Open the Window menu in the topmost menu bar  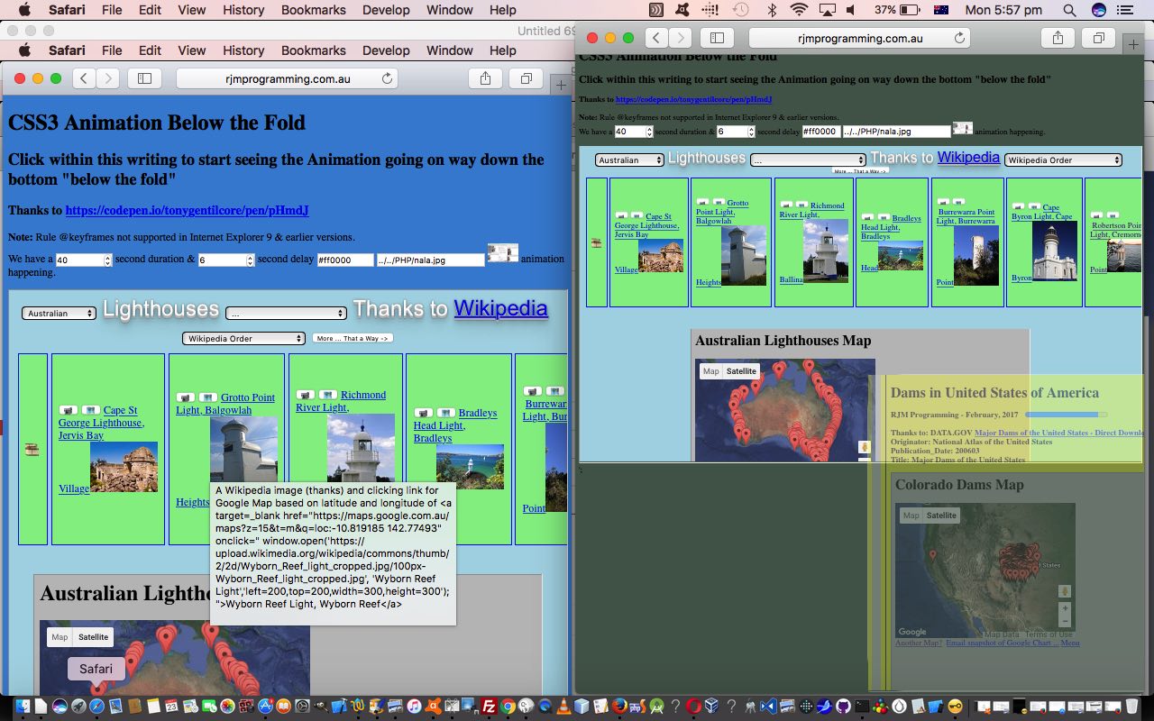[x=449, y=10]
